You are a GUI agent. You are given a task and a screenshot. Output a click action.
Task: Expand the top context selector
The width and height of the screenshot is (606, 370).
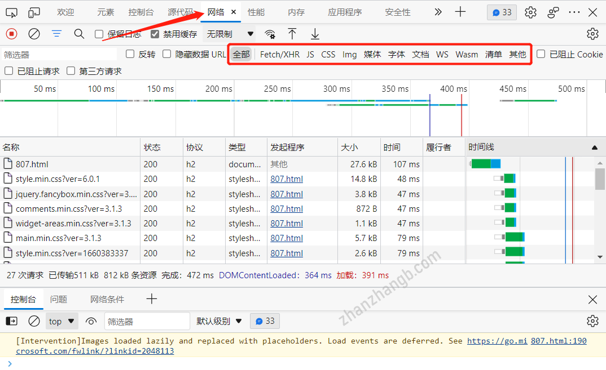pyautogui.click(x=62, y=321)
